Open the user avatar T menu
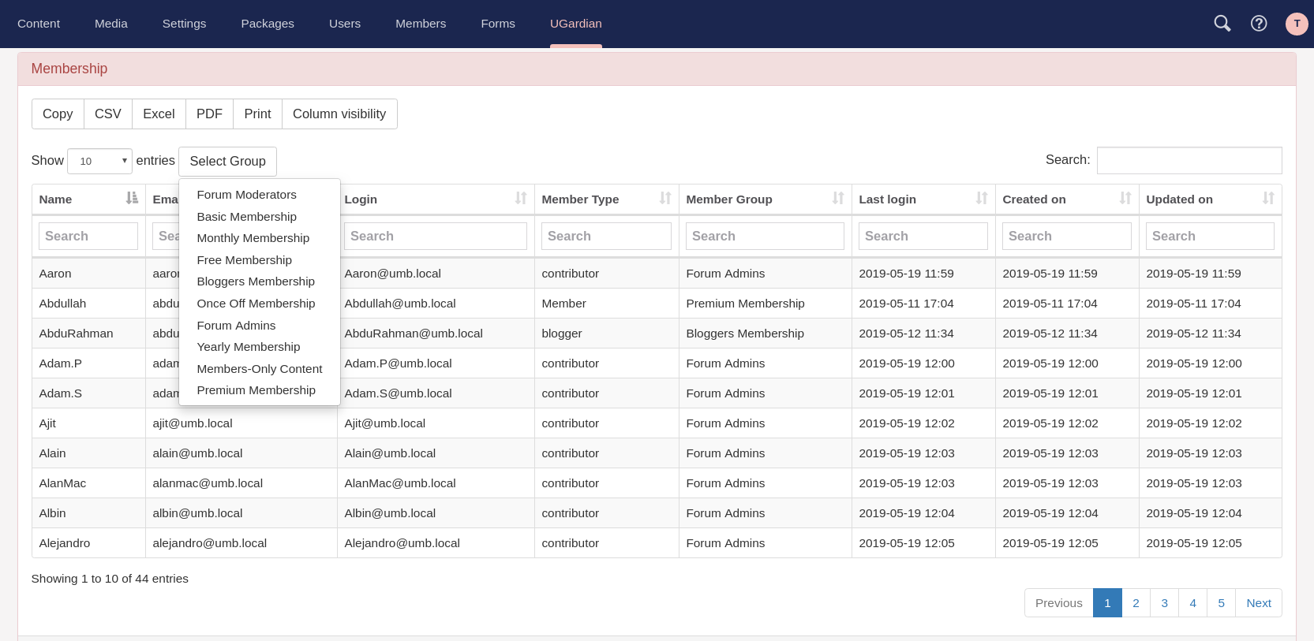Screen dimensions: 1314x641 coord(1297,24)
